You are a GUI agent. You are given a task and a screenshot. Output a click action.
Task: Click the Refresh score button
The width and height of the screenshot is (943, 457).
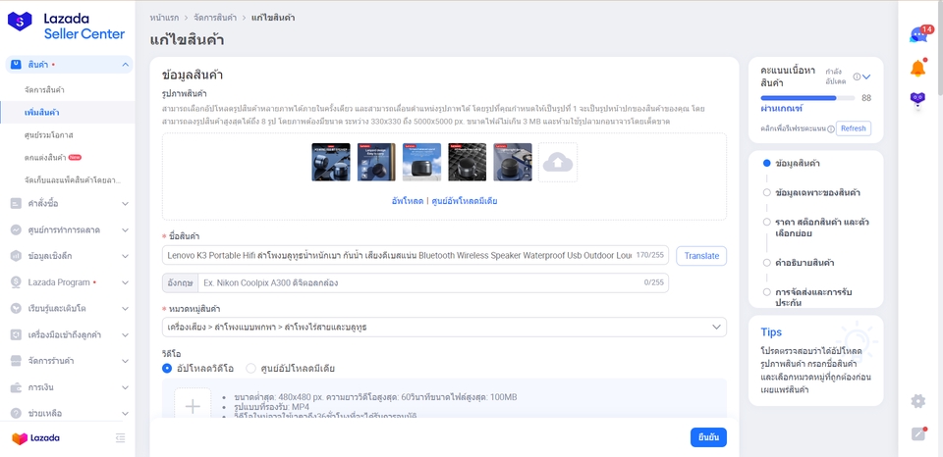pyautogui.click(x=853, y=128)
